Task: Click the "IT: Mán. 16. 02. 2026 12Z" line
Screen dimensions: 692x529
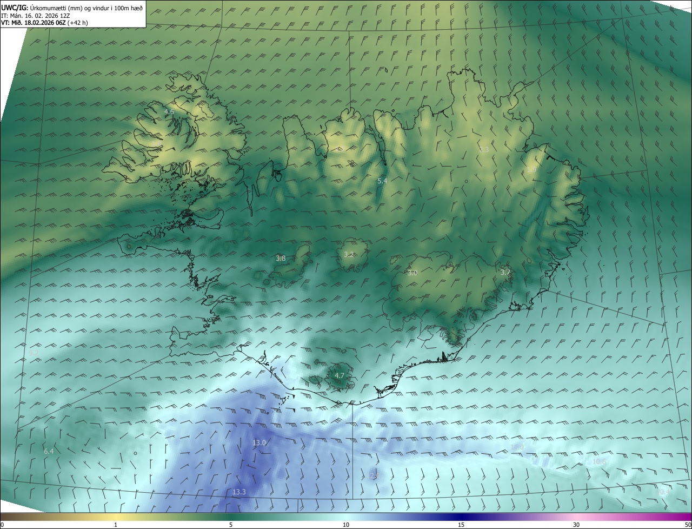Action: point(35,16)
